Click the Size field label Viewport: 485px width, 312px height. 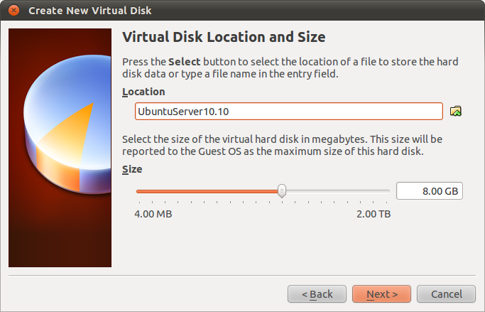tap(132, 169)
